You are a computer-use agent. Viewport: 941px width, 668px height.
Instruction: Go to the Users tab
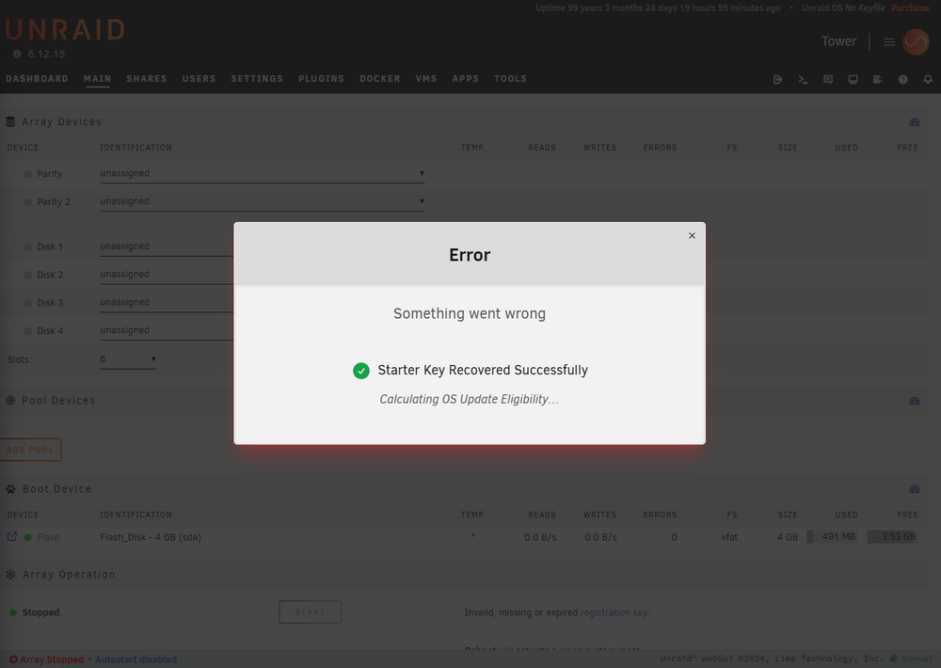199,79
